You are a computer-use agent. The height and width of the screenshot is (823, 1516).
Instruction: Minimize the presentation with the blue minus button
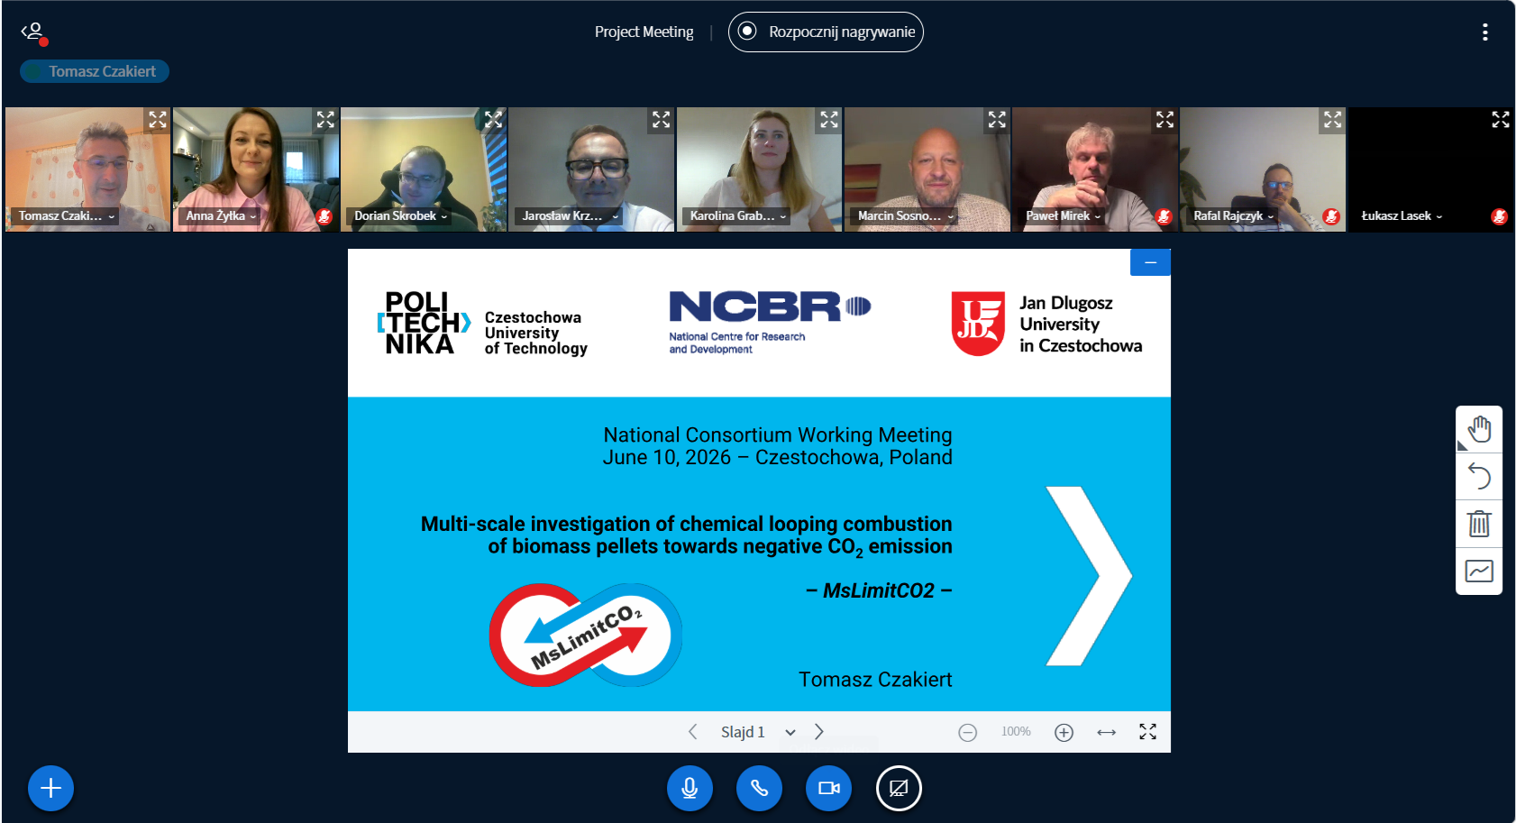1150,262
